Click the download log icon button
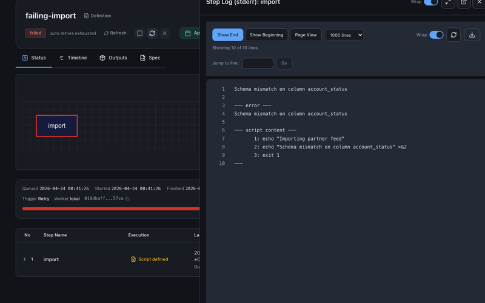The height and width of the screenshot is (303, 485). [472, 35]
